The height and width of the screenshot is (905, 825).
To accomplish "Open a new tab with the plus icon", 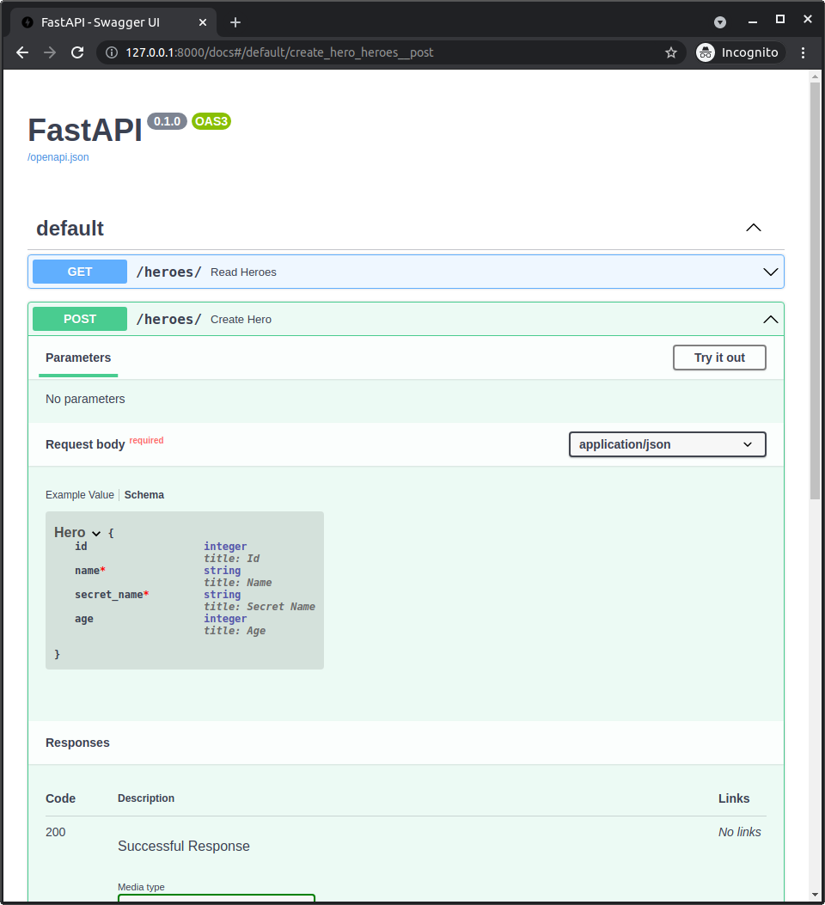I will point(235,22).
